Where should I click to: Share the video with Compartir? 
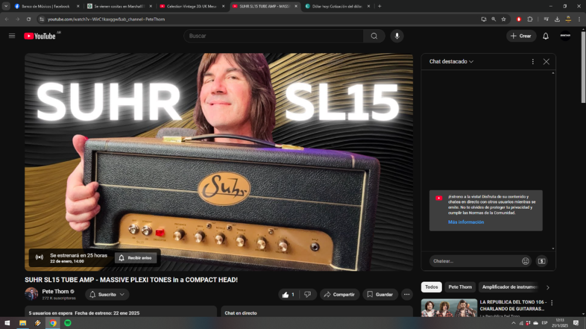click(339, 295)
